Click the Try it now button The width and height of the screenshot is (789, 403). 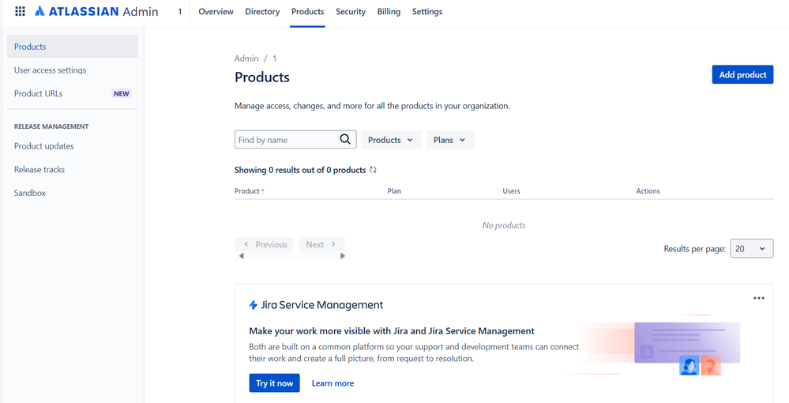[x=274, y=382]
